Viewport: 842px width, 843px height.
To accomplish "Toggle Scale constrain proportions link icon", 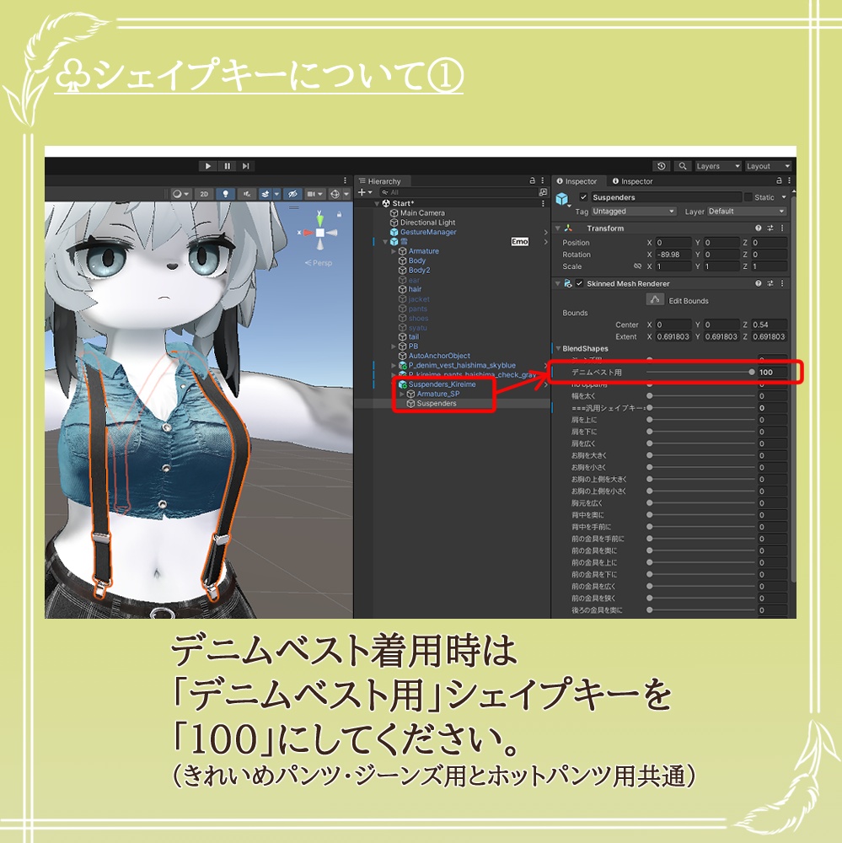I will pos(638,266).
